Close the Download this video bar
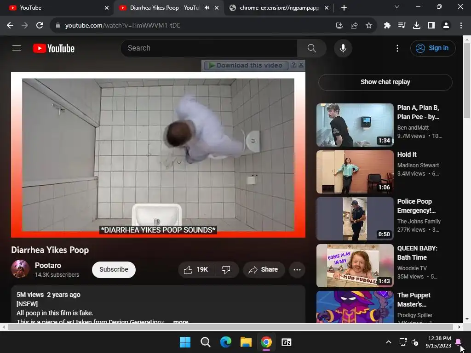This screenshot has width=471, height=353. pyautogui.click(x=301, y=65)
